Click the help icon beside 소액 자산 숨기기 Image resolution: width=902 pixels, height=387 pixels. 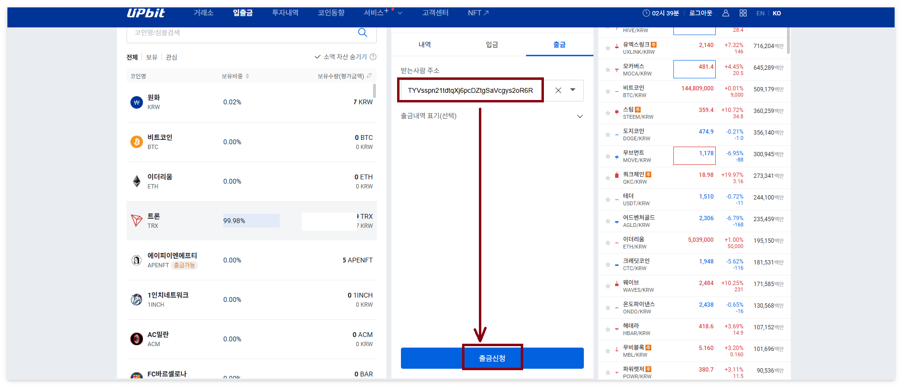[373, 57]
